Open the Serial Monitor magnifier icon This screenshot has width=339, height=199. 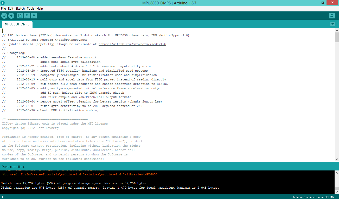(x=332, y=16)
